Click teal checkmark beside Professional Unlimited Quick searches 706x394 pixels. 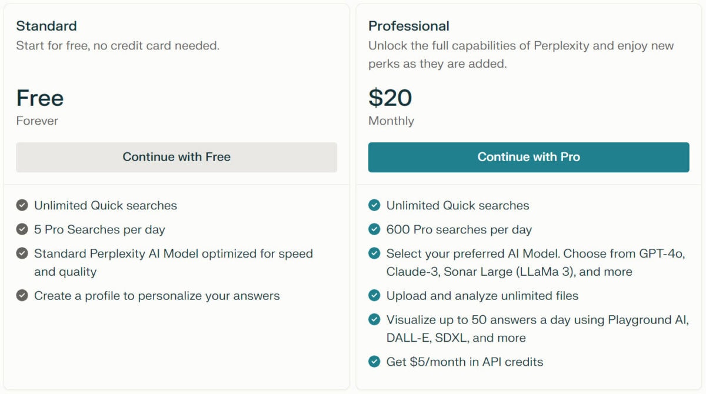pos(374,205)
